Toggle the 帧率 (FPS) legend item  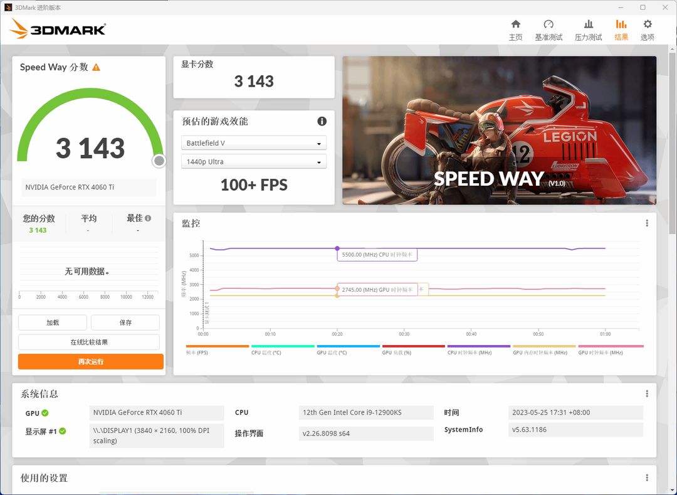(217, 350)
